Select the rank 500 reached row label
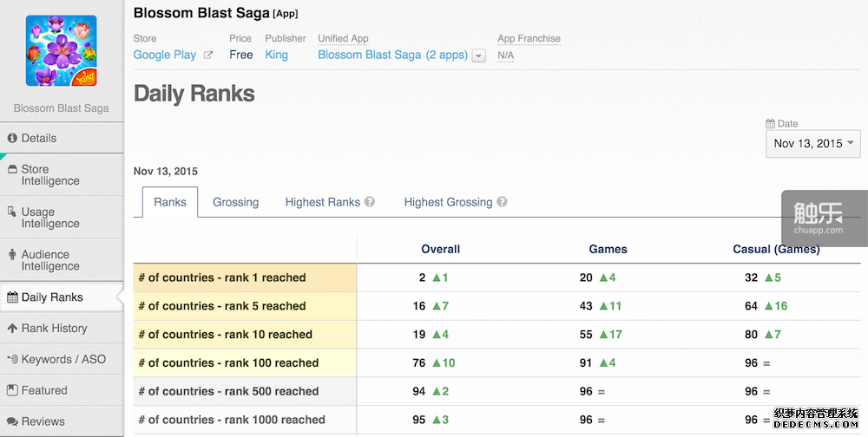 click(228, 392)
